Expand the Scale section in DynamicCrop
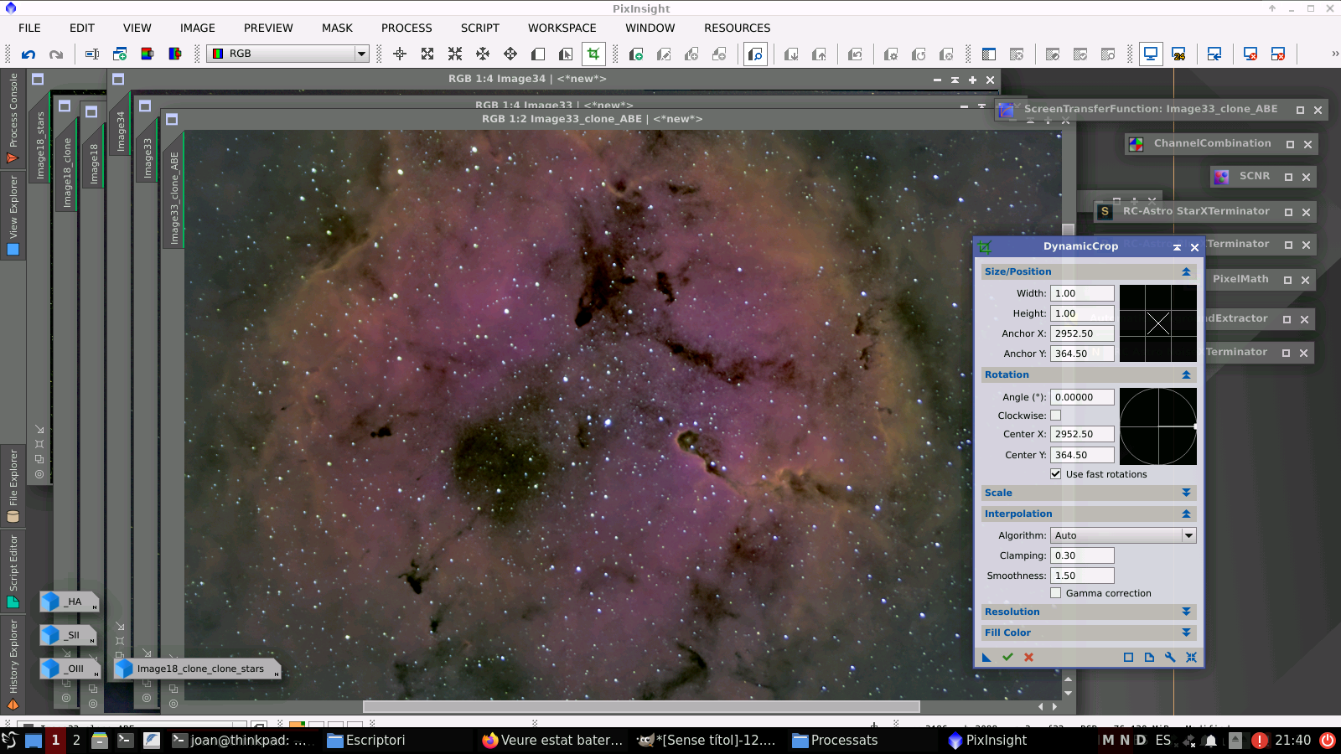This screenshot has width=1341, height=754. (x=1187, y=493)
